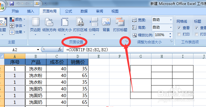Click the 销售价 header cell
206x107 pixels.
[x=78, y=62]
